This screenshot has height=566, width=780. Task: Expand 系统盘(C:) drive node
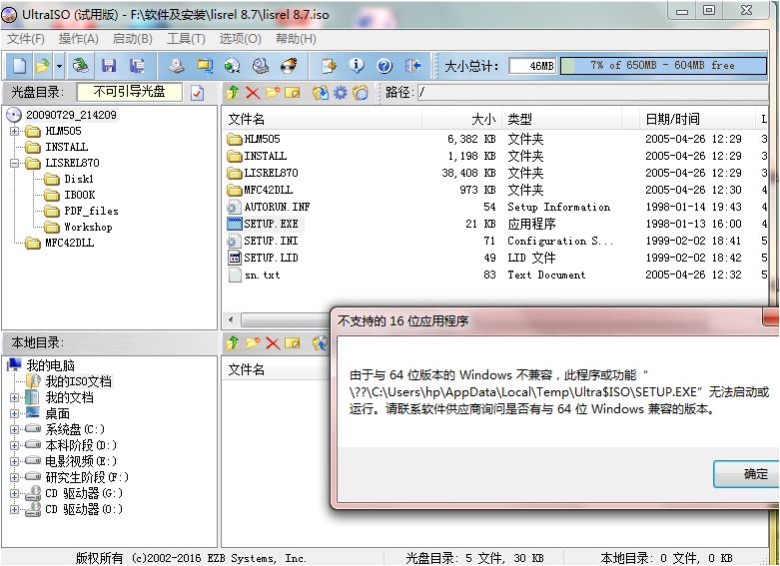pyautogui.click(x=14, y=429)
